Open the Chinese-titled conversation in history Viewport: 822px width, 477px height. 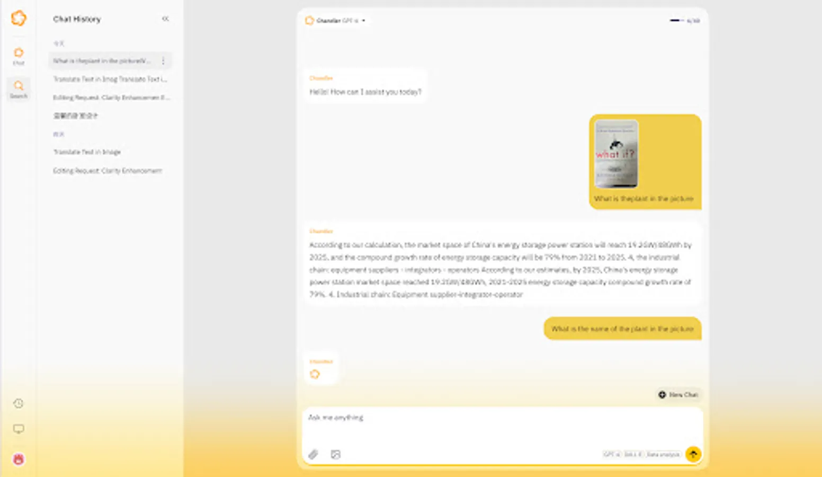click(77, 115)
